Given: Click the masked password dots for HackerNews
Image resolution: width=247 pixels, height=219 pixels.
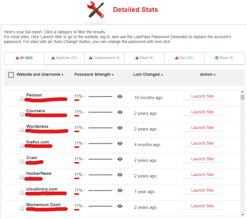Looking at the screenshot, I should [x=101, y=175].
